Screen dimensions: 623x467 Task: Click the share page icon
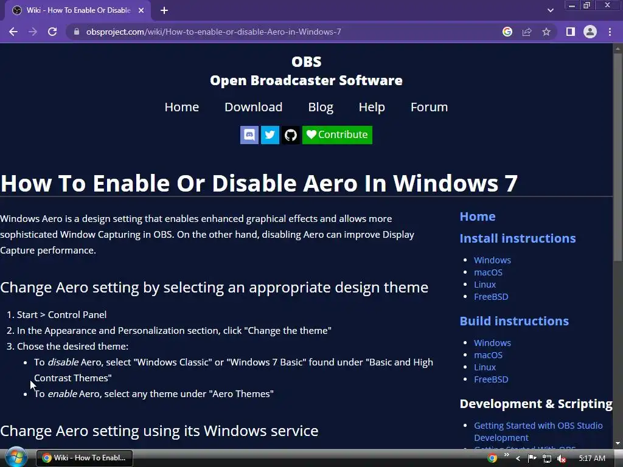[x=527, y=32]
